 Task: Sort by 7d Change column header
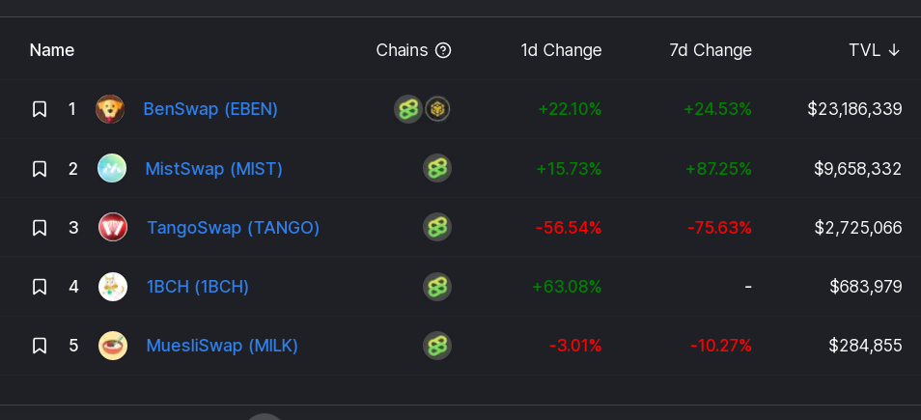click(x=711, y=50)
